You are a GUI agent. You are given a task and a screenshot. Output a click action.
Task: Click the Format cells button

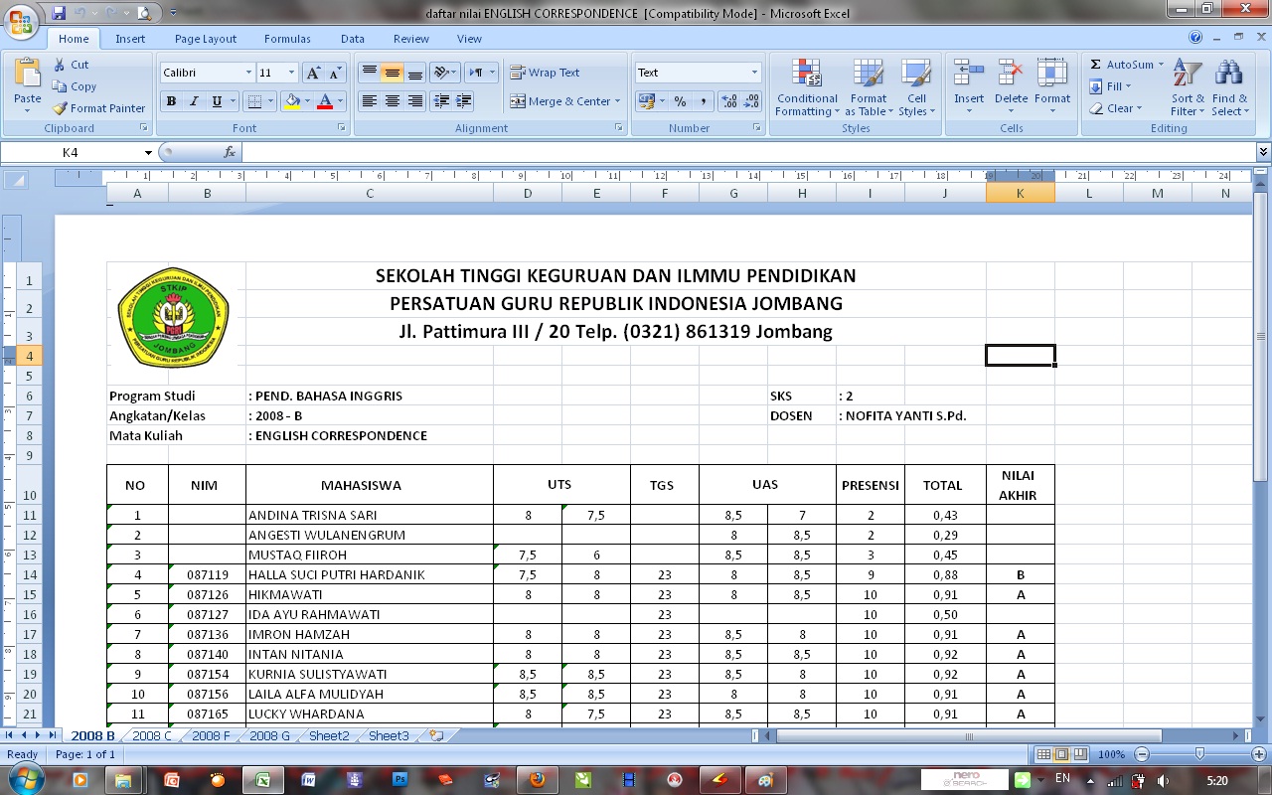coord(1052,87)
